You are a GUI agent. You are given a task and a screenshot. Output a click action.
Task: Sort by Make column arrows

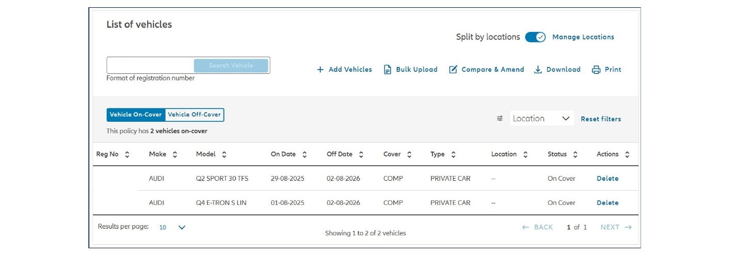tap(175, 154)
